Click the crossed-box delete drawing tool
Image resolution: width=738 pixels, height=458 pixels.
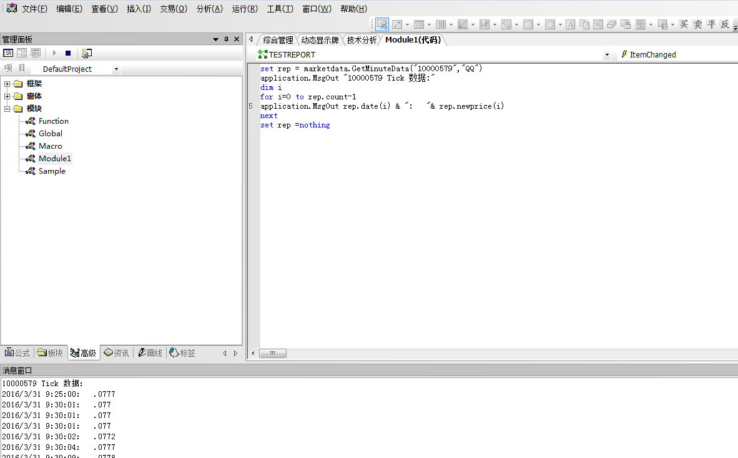598,24
